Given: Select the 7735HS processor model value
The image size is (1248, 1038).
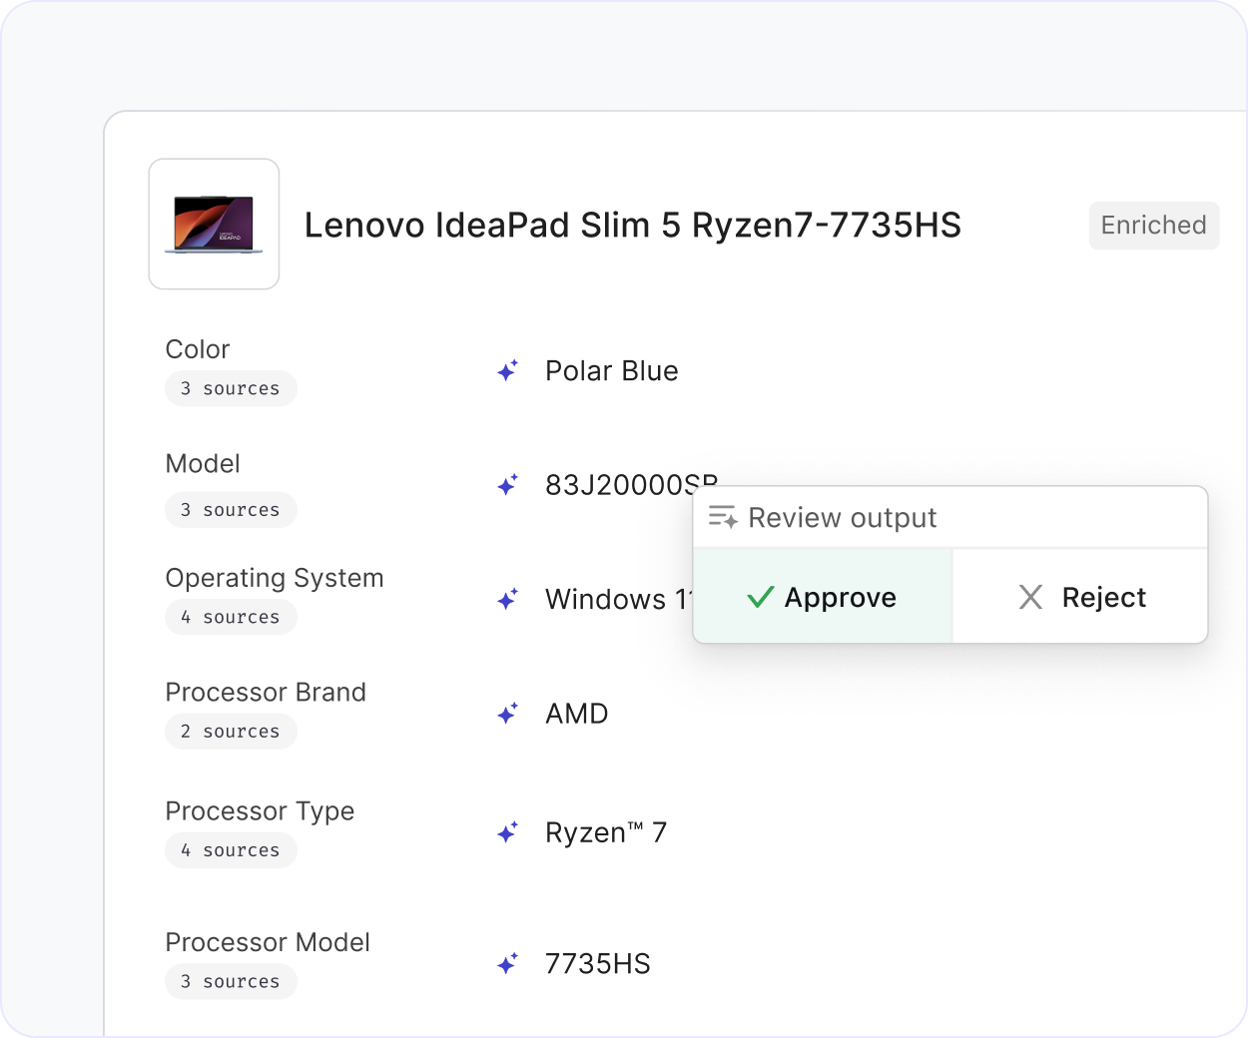Looking at the screenshot, I should click(597, 964).
